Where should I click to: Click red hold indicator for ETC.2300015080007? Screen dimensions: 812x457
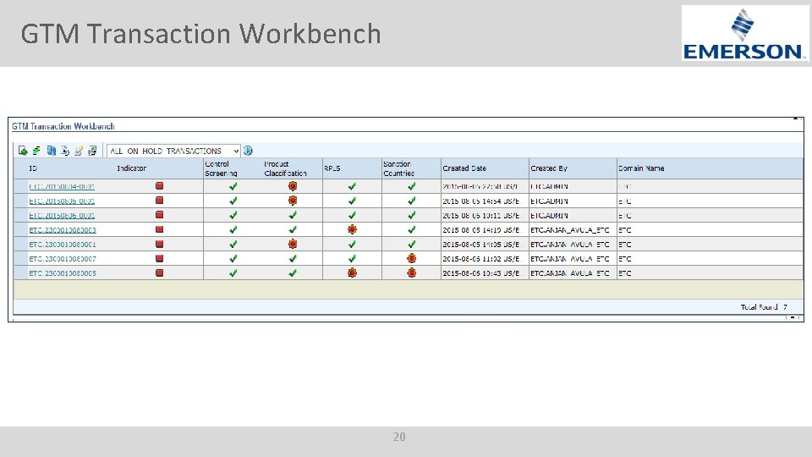tap(160, 258)
